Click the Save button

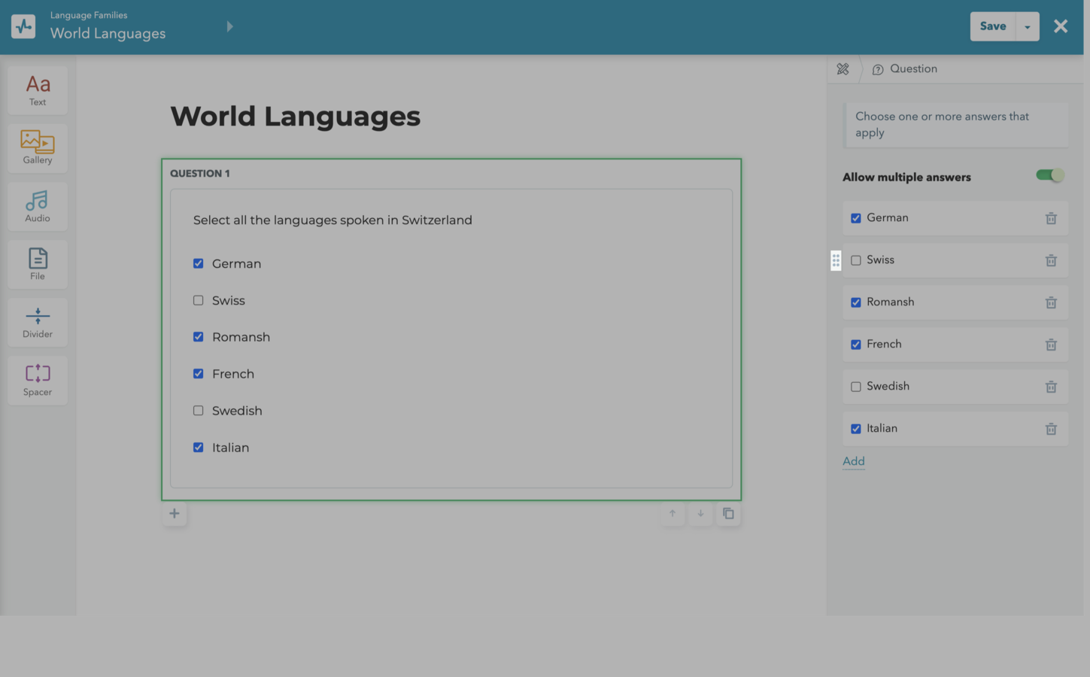pyautogui.click(x=992, y=26)
